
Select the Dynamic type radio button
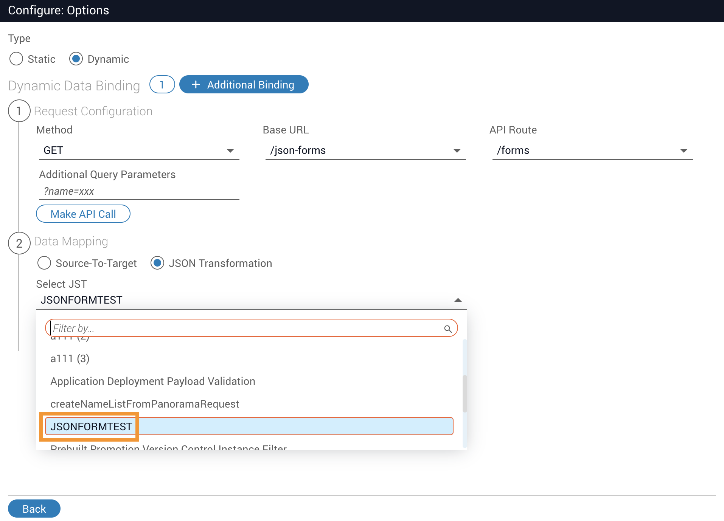click(x=76, y=59)
